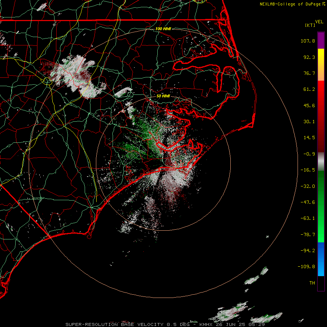Click the purple segment of color bar
Viewport: 327px width, 327px height.
pos(321,40)
